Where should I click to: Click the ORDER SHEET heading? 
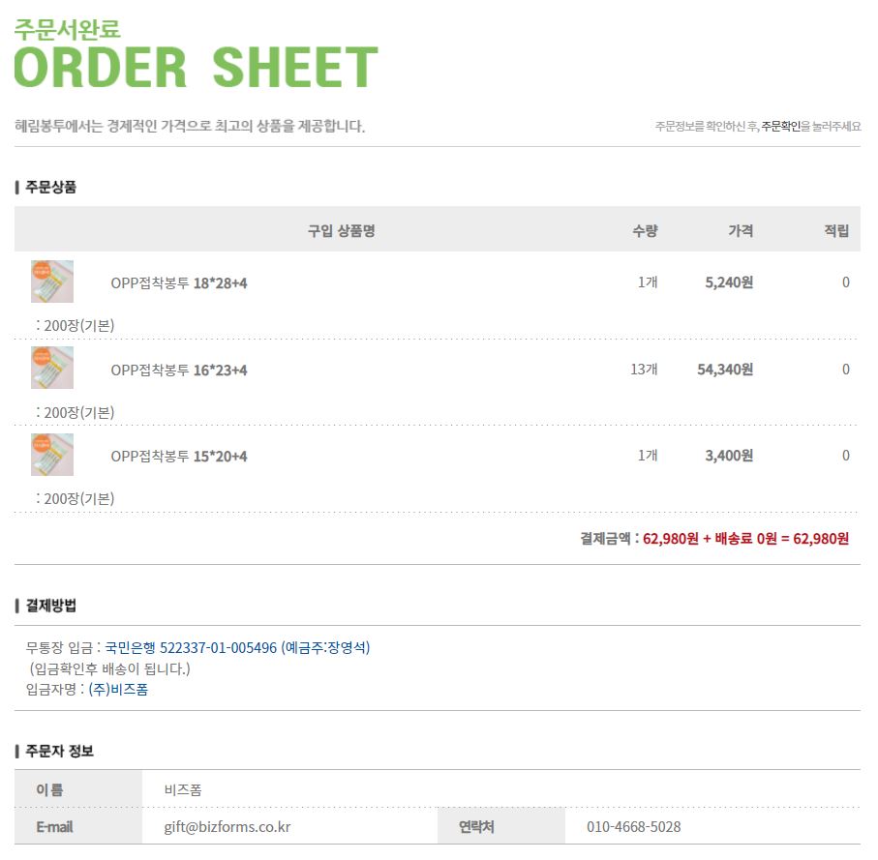click(196, 67)
